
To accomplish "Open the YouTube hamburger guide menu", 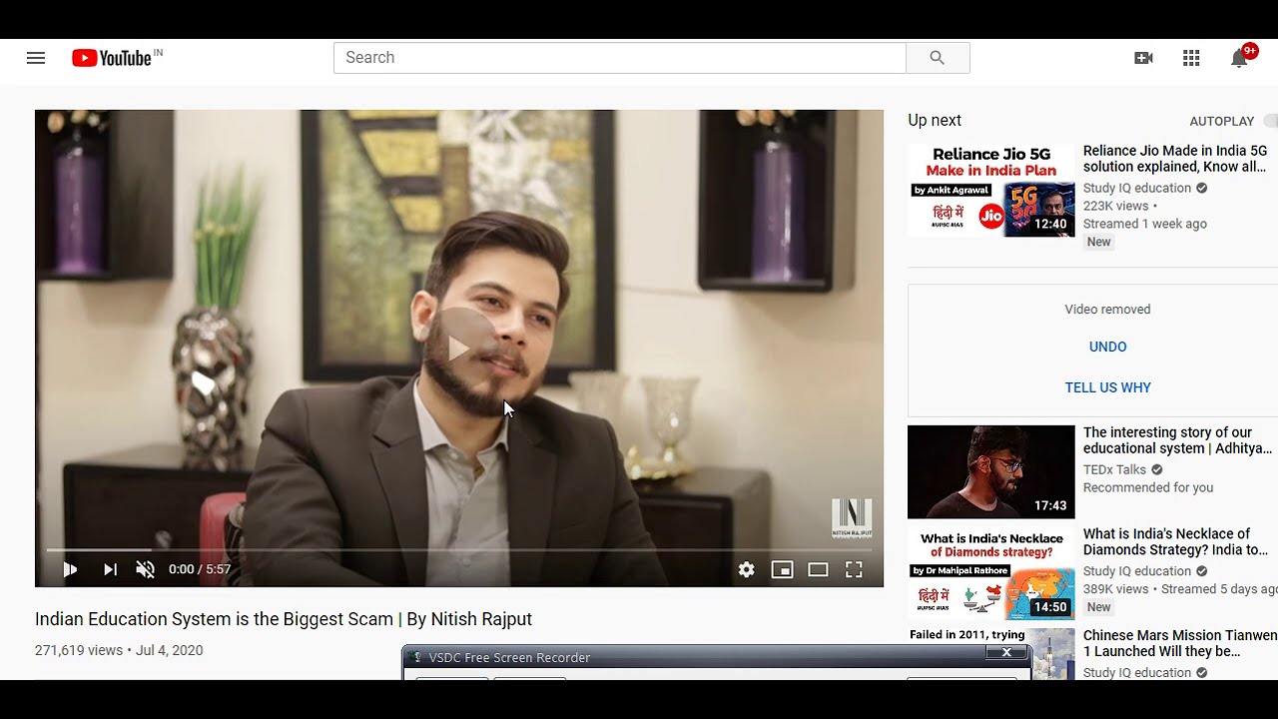I will (36, 58).
